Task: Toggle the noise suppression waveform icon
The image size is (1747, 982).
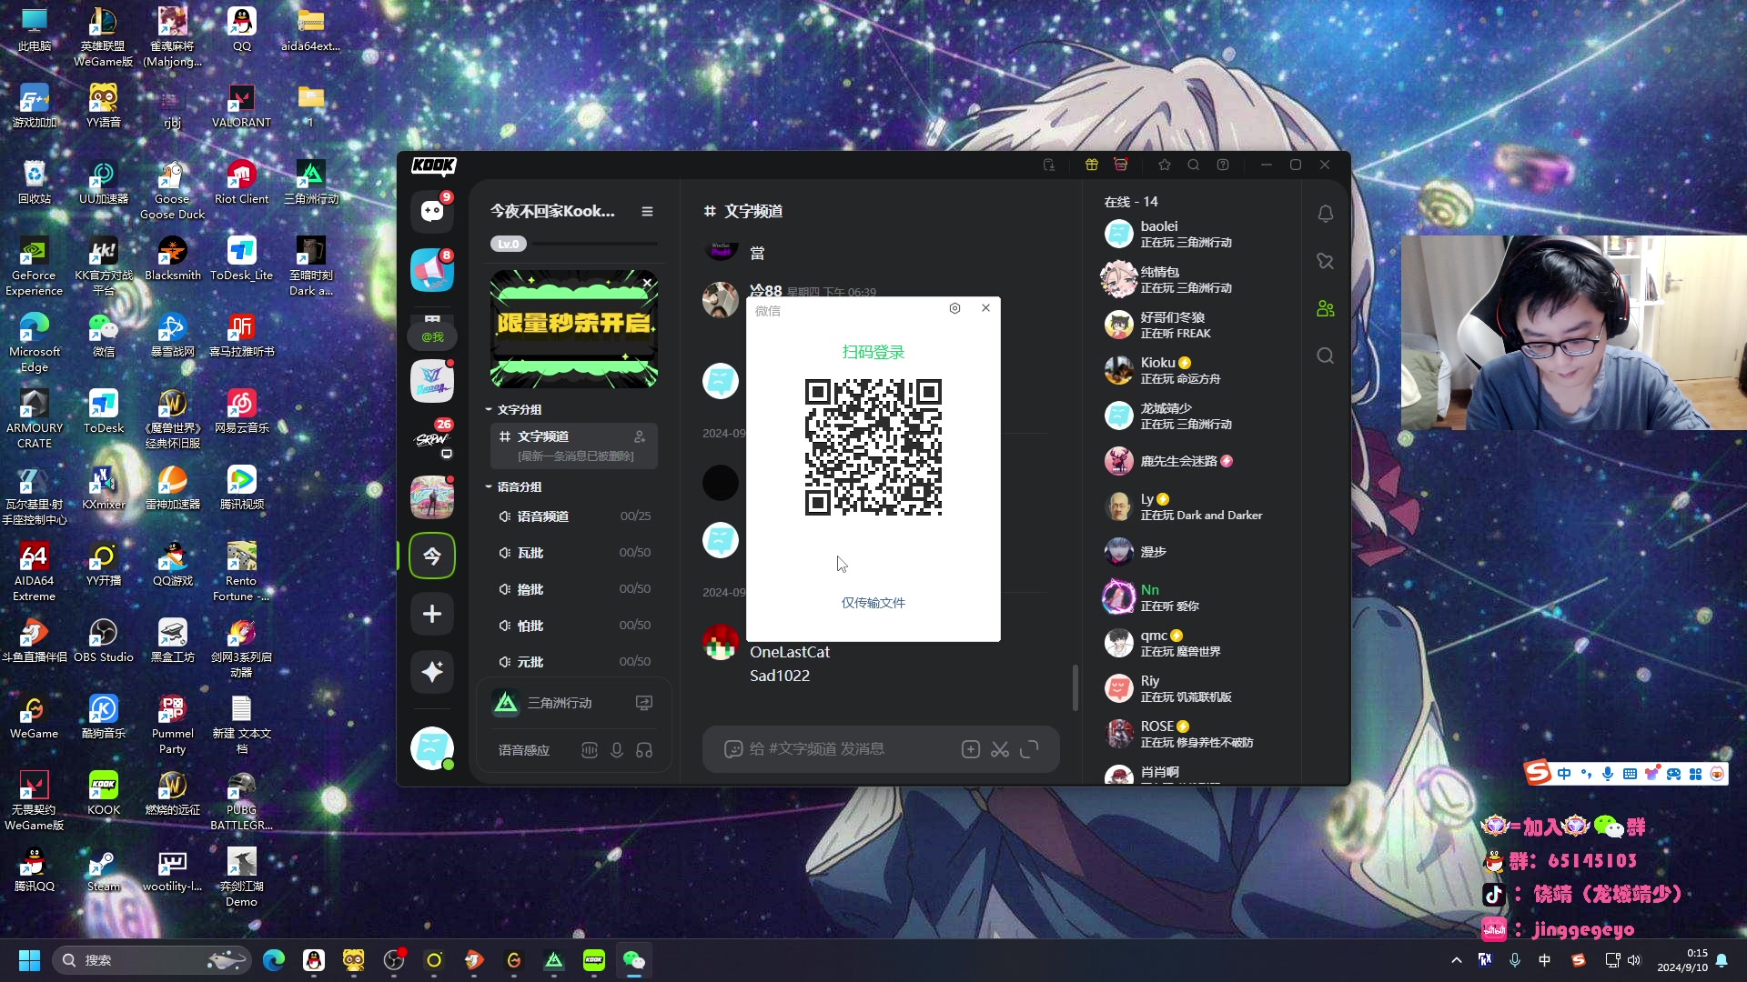Action: click(590, 750)
